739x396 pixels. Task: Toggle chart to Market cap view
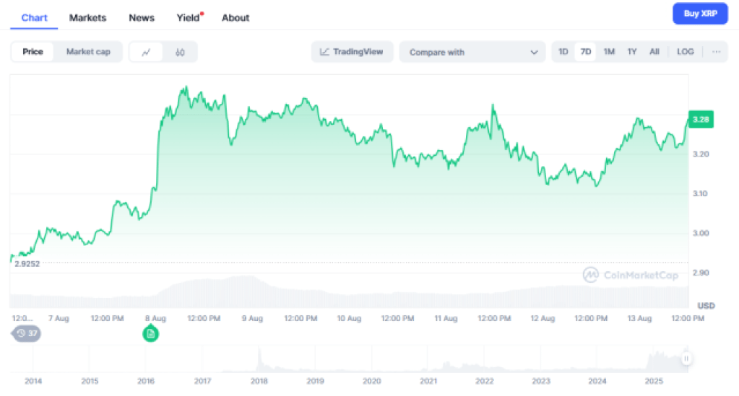point(88,52)
